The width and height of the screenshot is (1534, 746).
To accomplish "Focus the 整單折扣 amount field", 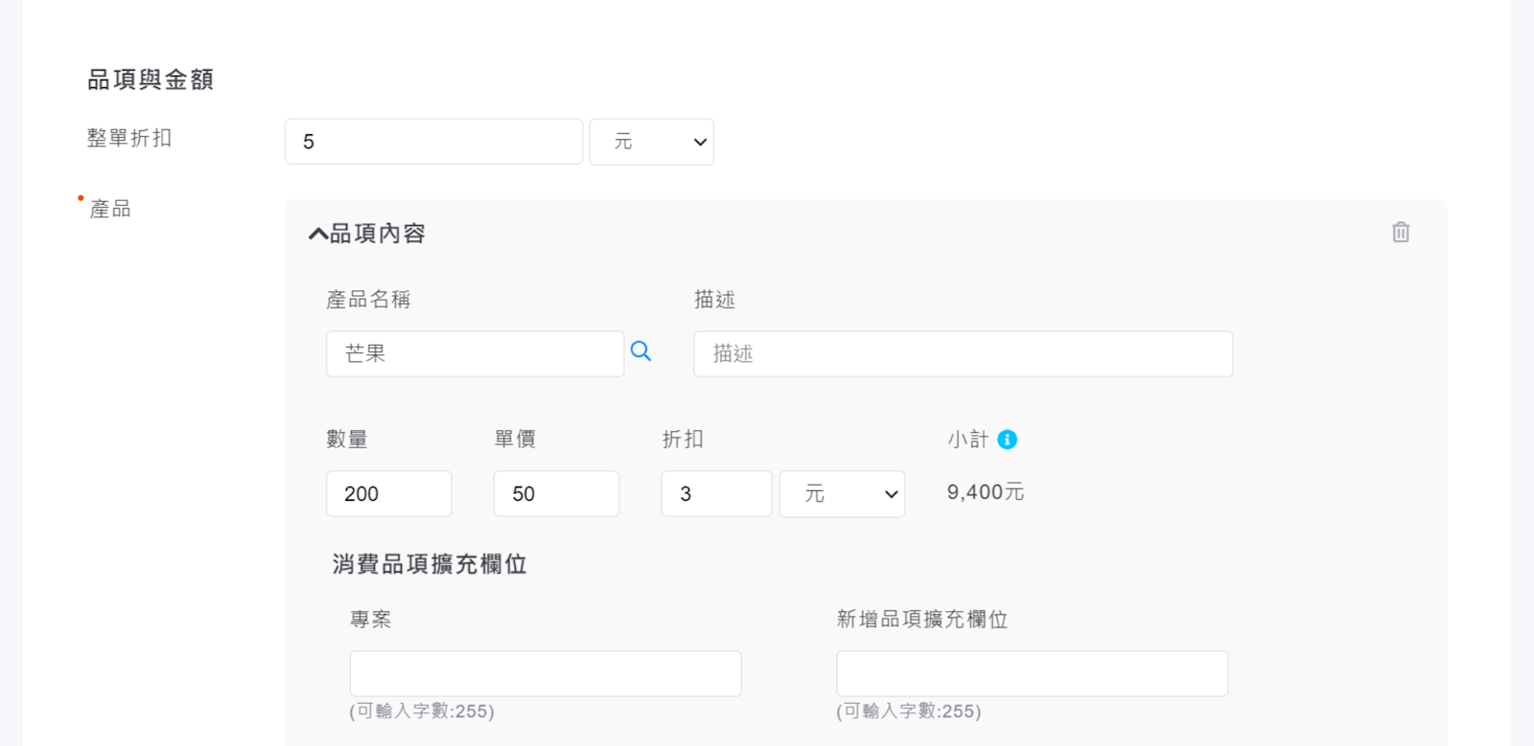I will click(433, 142).
